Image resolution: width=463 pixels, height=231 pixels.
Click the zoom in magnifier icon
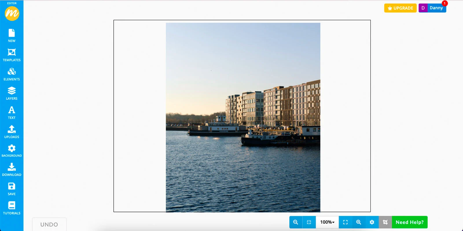(x=359, y=222)
